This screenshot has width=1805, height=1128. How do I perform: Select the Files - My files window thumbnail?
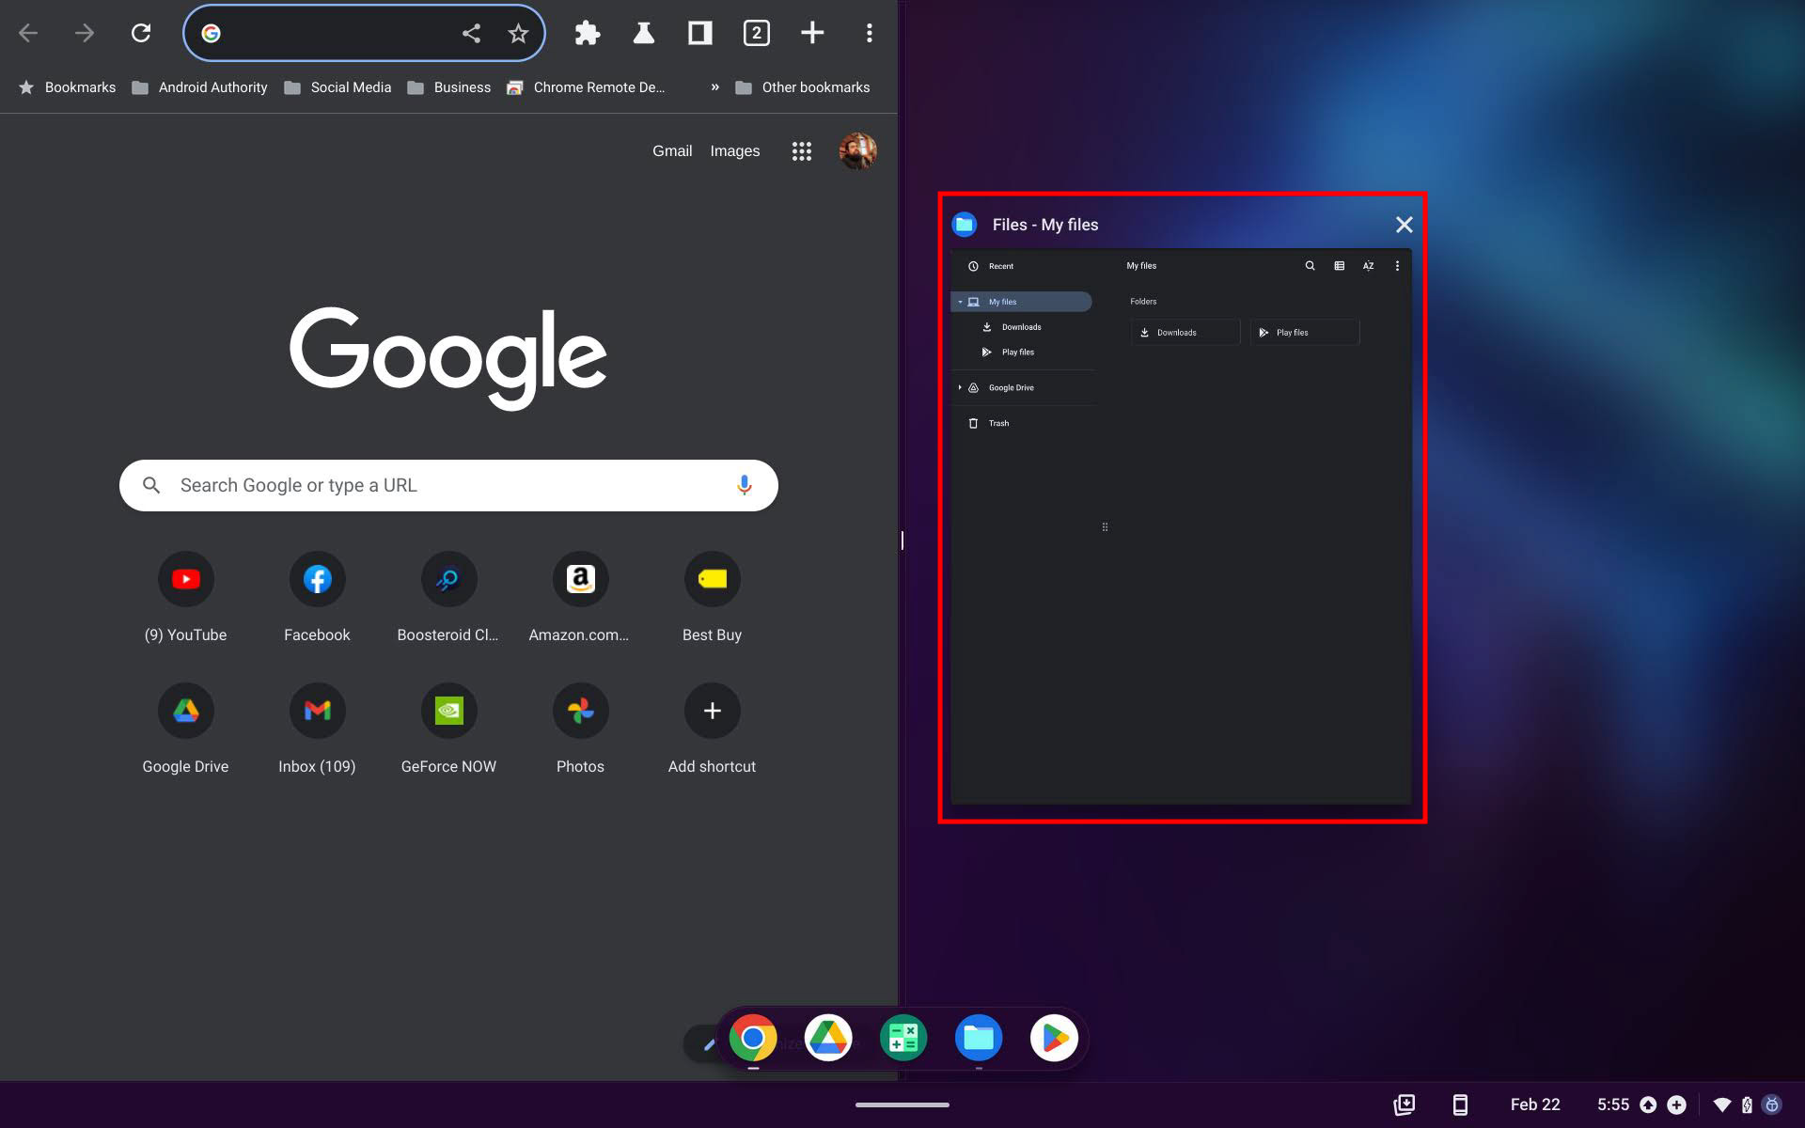click(1181, 526)
